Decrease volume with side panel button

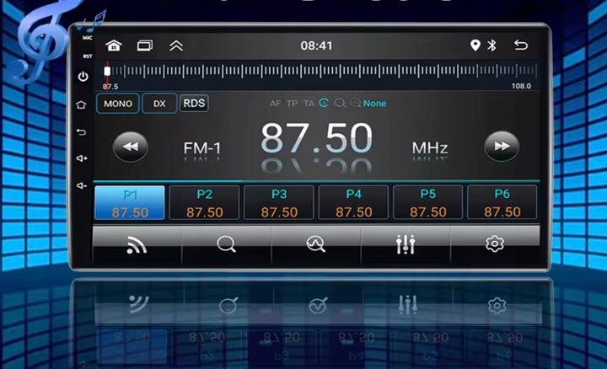point(82,185)
